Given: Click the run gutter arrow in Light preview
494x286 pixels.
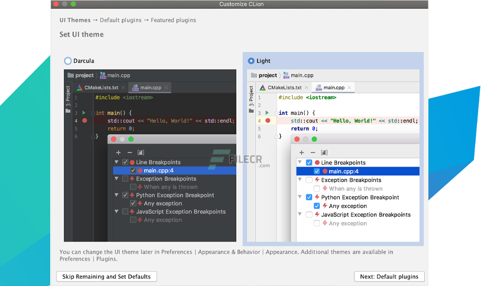Looking at the screenshot, I should (x=267, y=113).
